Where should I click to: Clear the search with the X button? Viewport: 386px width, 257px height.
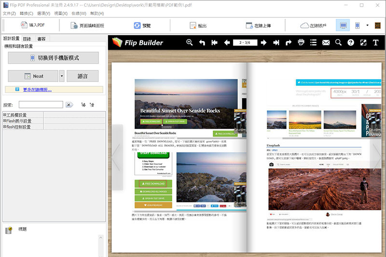tap(69, 105)
